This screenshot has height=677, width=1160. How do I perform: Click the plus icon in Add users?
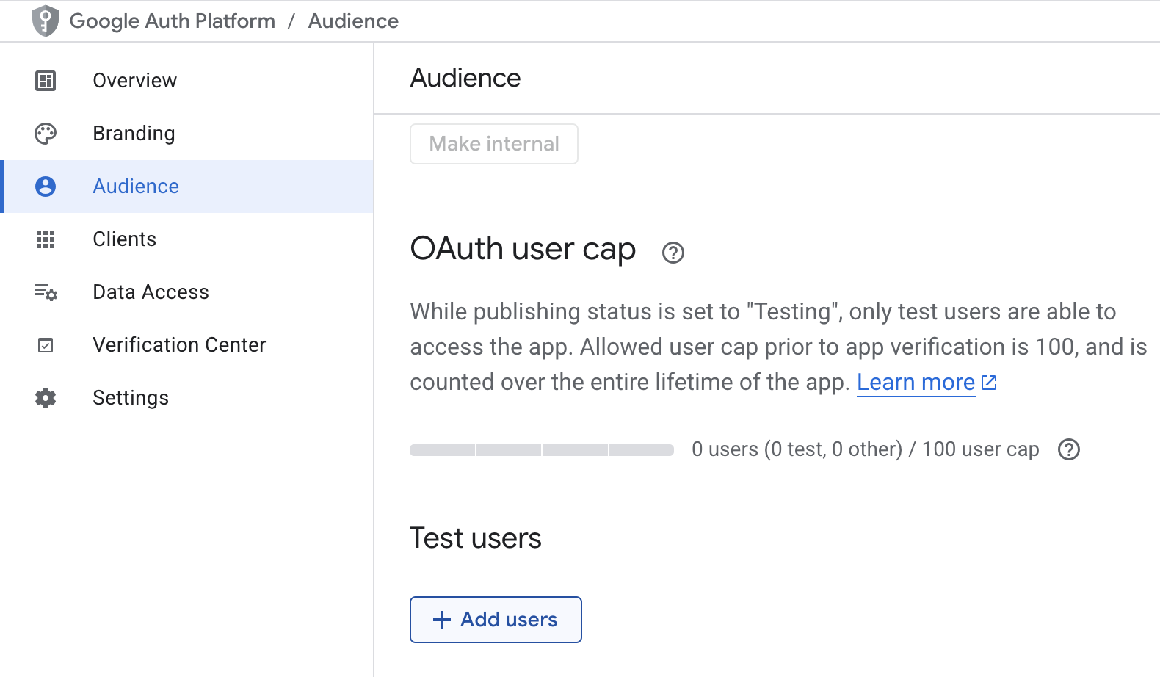coord(442,620)
